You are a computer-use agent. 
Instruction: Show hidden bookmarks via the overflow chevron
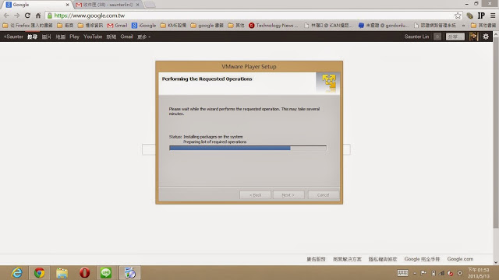(463, 26)
